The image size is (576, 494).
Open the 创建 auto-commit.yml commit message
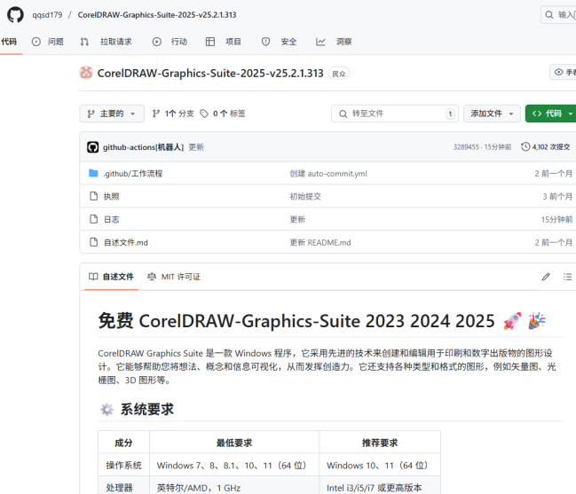tap(328, 174)
